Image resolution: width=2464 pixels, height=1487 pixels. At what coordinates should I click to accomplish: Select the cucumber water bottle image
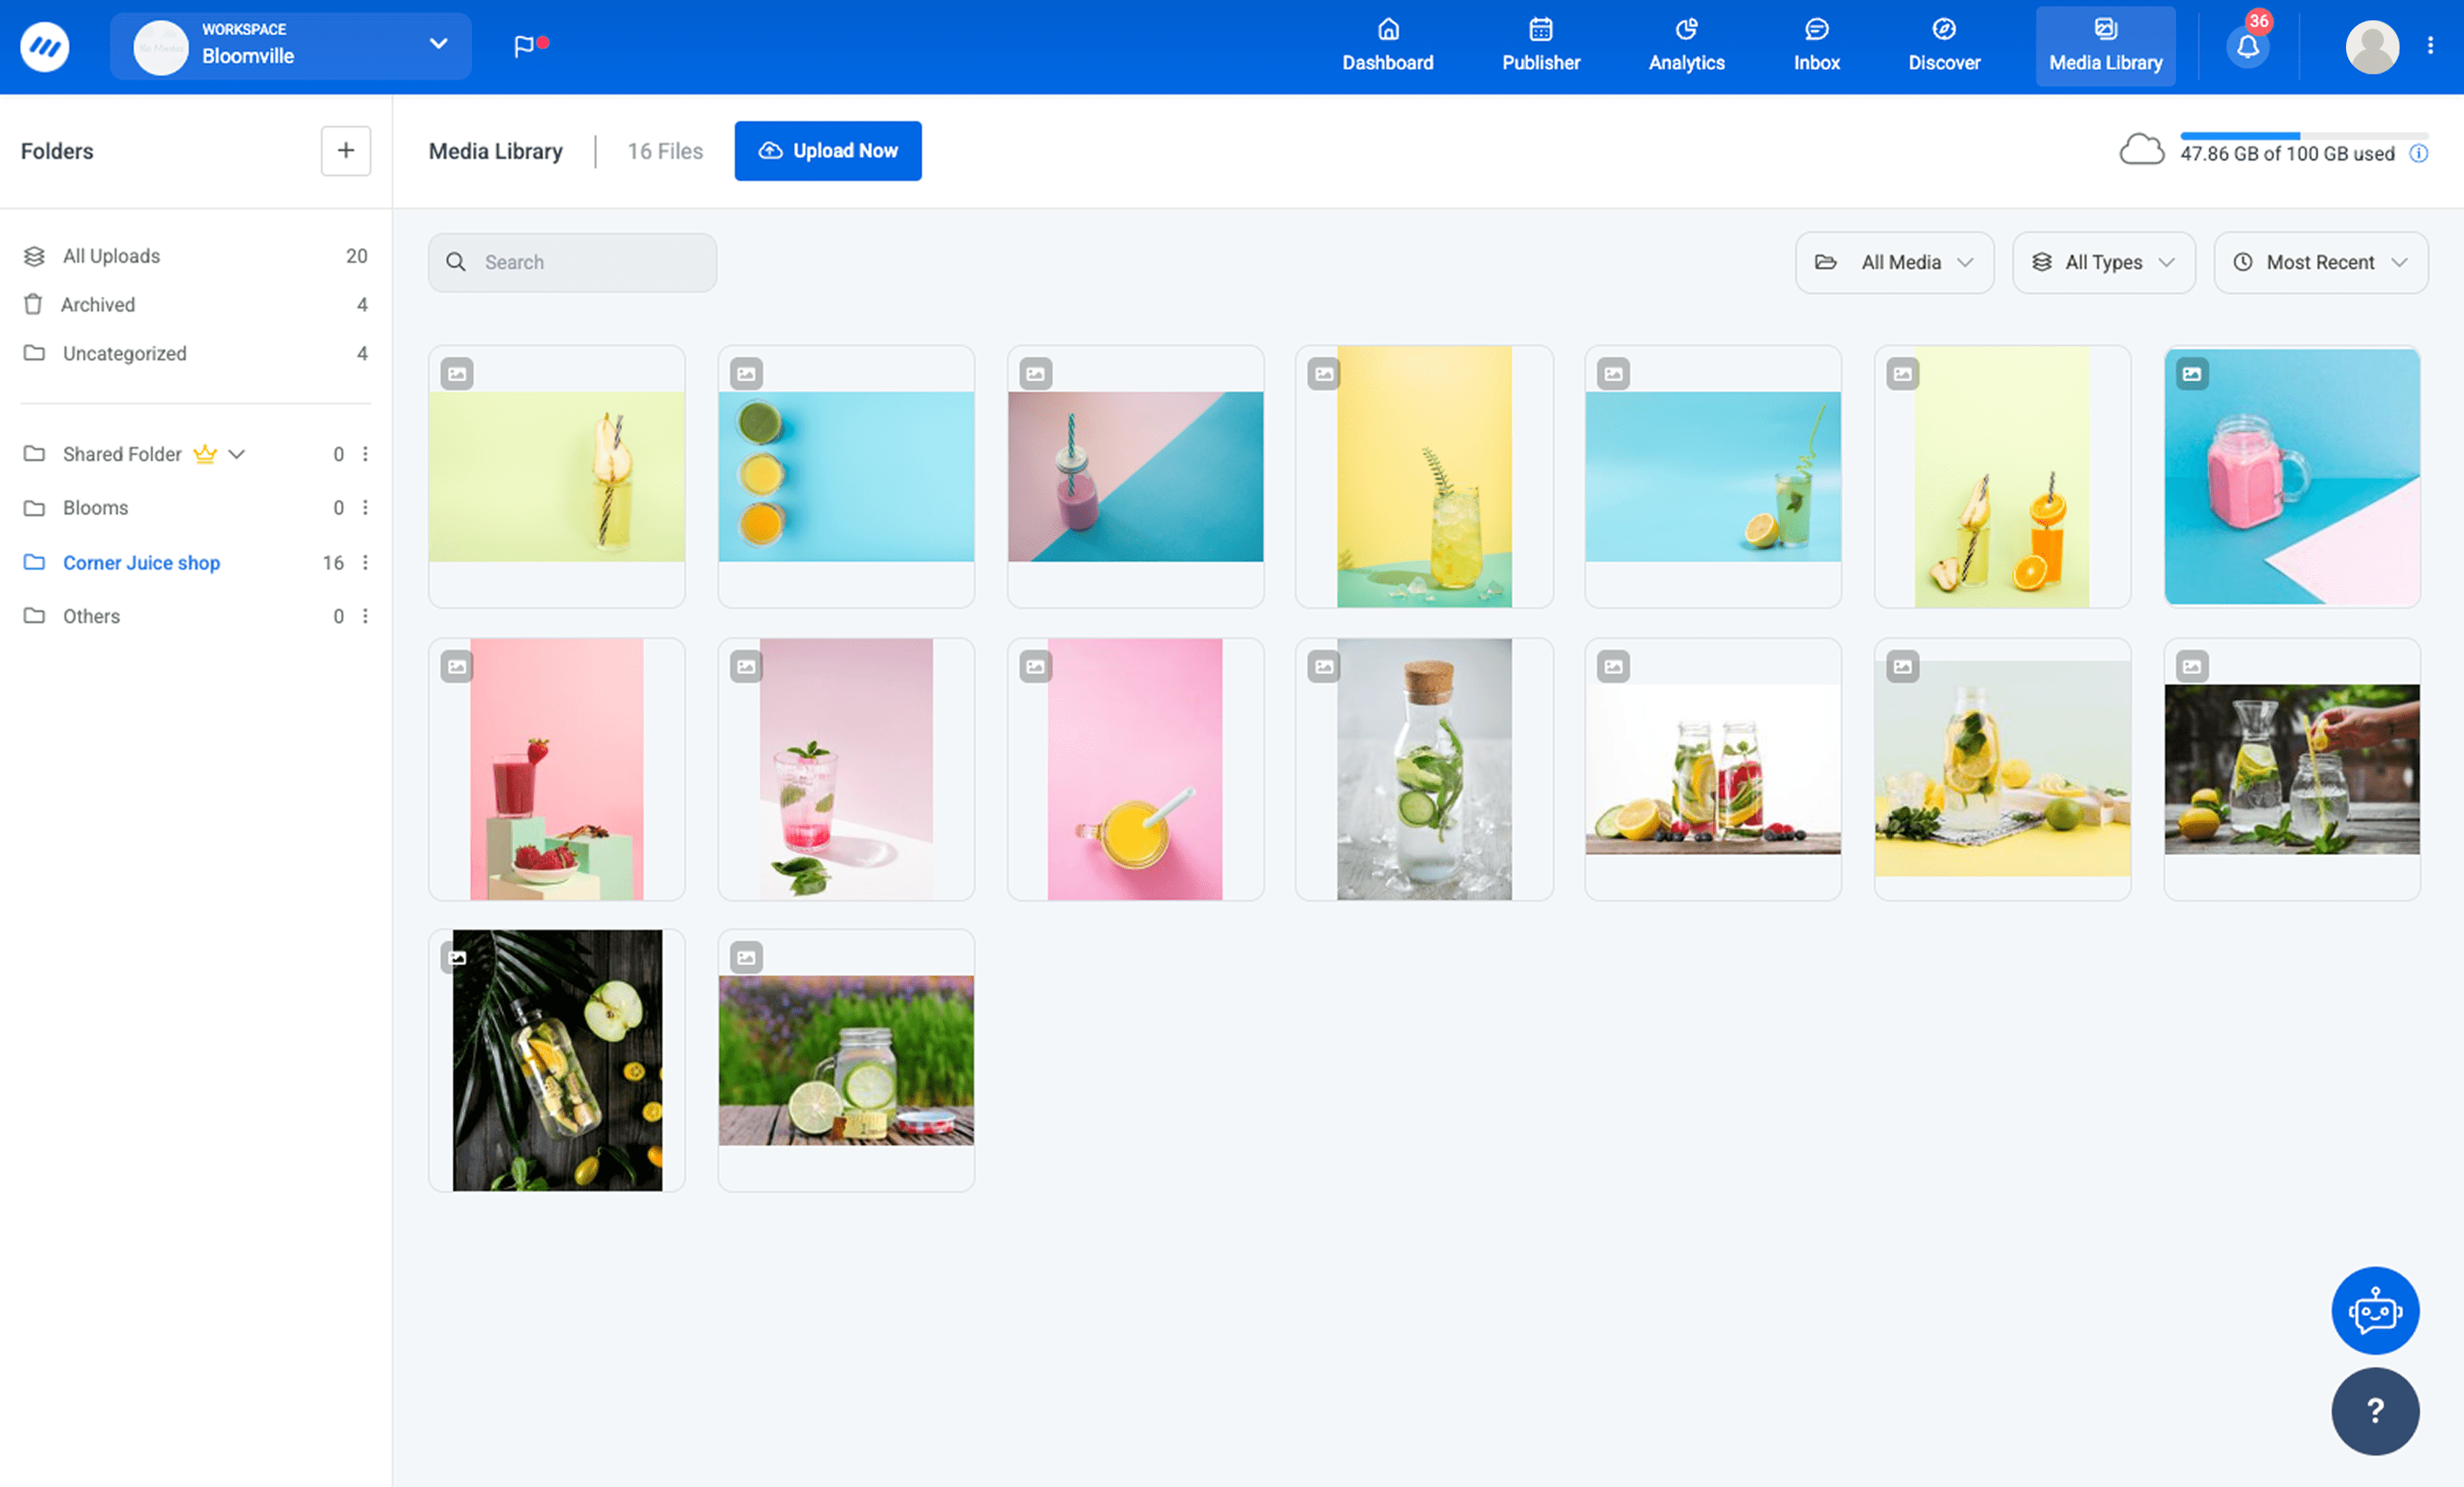point(1423,768)
